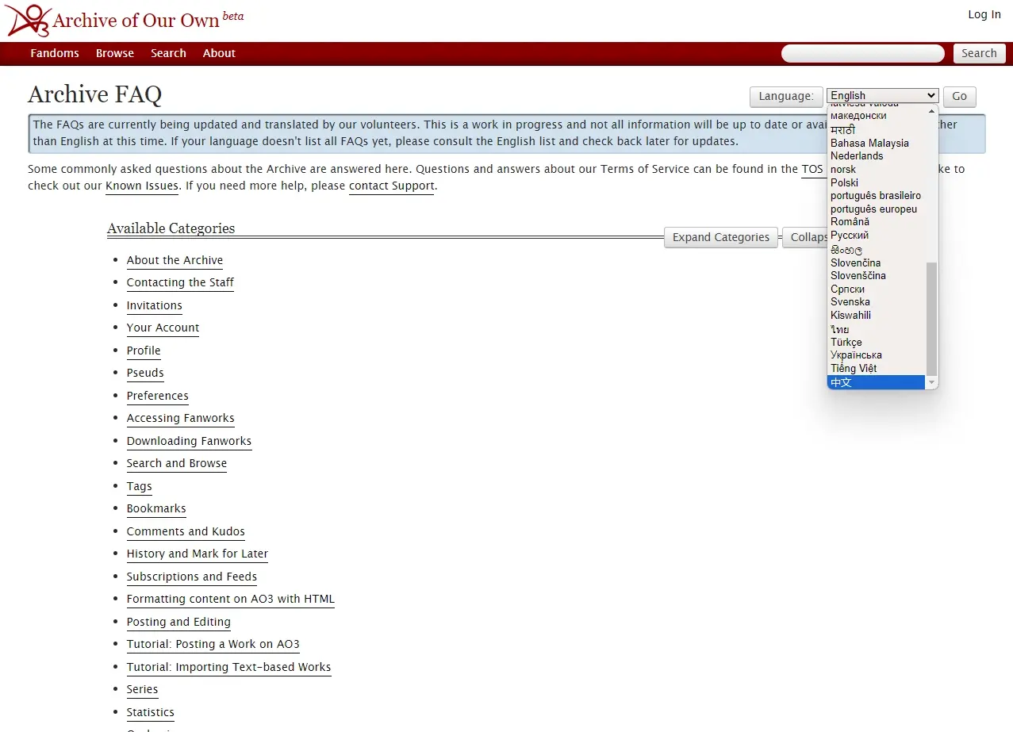This screenshot has height=732, width=1013.
Task: Click the Search button in the header
Action: [x=979, y=53]
